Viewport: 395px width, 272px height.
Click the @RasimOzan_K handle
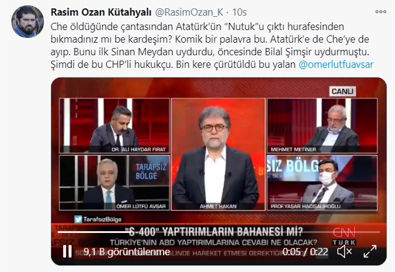point(189,12)
